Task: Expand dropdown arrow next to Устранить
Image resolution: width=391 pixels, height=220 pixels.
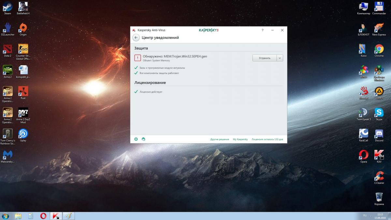Action: tap(280, 58)
